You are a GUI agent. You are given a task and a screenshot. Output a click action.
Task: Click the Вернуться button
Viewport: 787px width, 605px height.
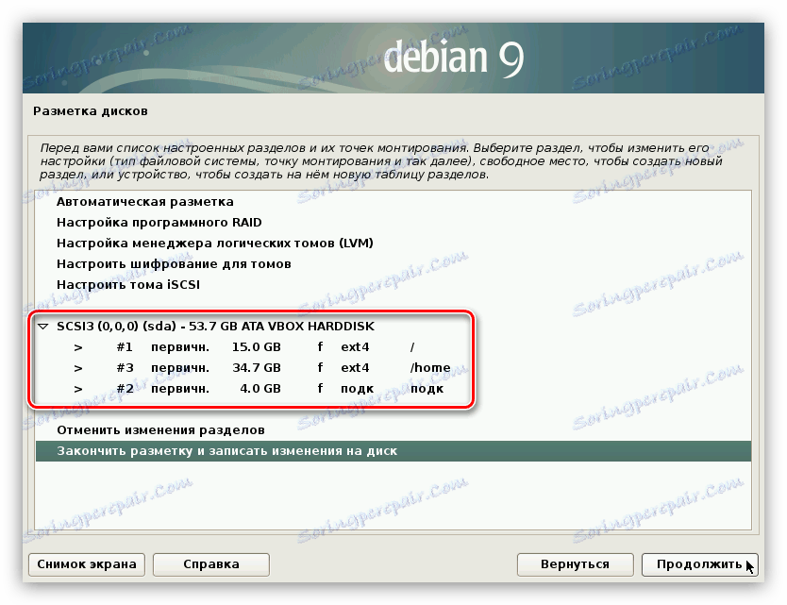click(576, 564)
